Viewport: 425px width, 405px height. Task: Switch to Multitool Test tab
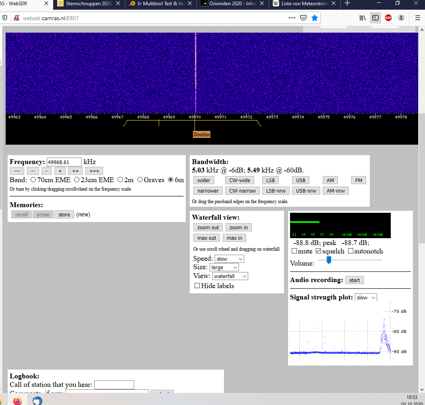[161, 4]
